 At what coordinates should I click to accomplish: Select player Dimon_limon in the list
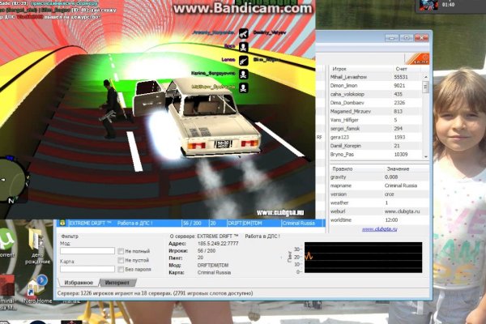click(376, 85)
